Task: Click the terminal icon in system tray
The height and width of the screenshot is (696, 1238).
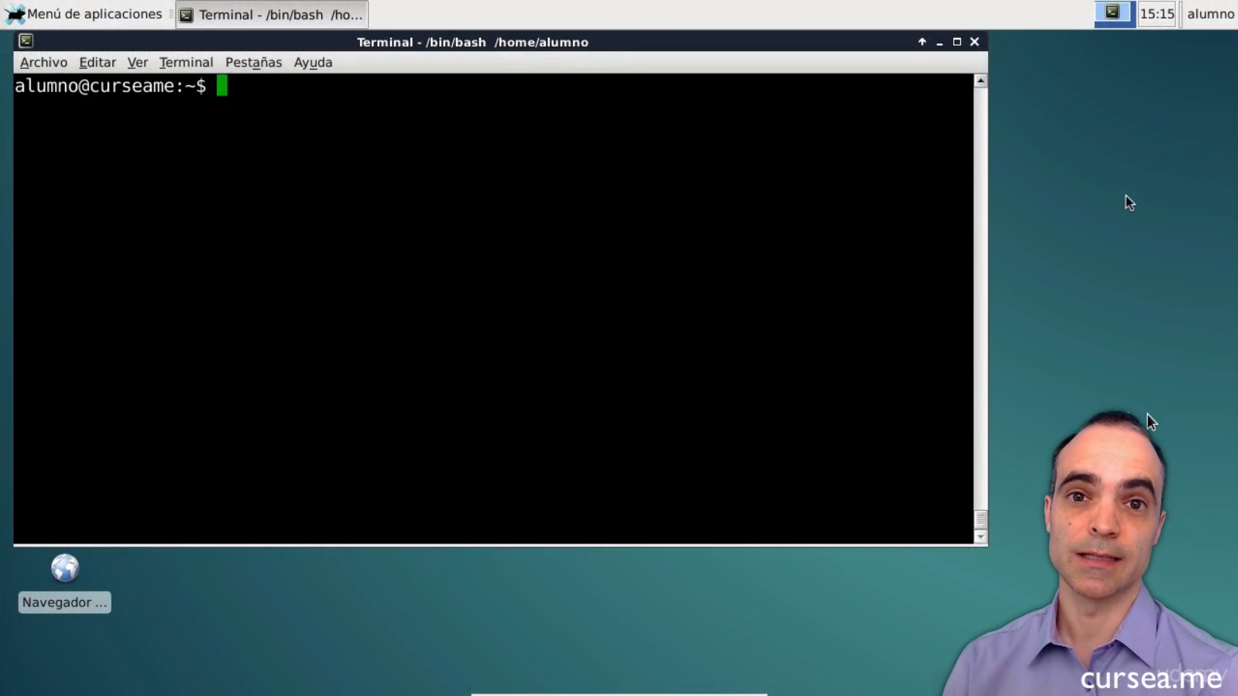Action: (x=1113, y=13)
